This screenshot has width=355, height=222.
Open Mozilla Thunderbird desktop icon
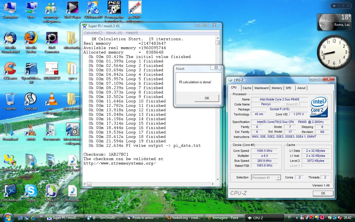[x=10, y=42]
